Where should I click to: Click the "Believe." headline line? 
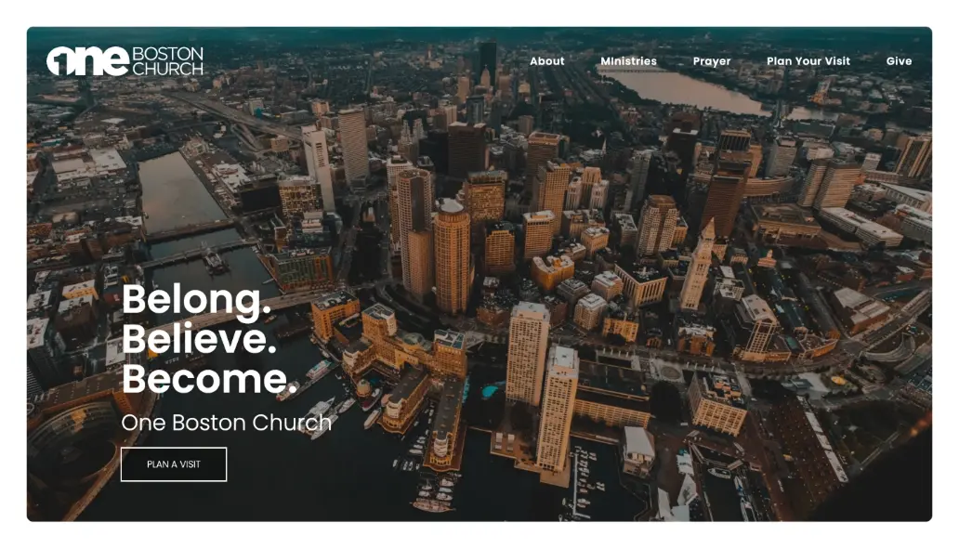(x=199, y=339)
